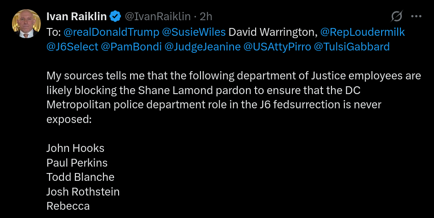Screen dimensions: 434x218
Task: Open the @realDonaldTrump mention
Action: (x=108, y=33)
